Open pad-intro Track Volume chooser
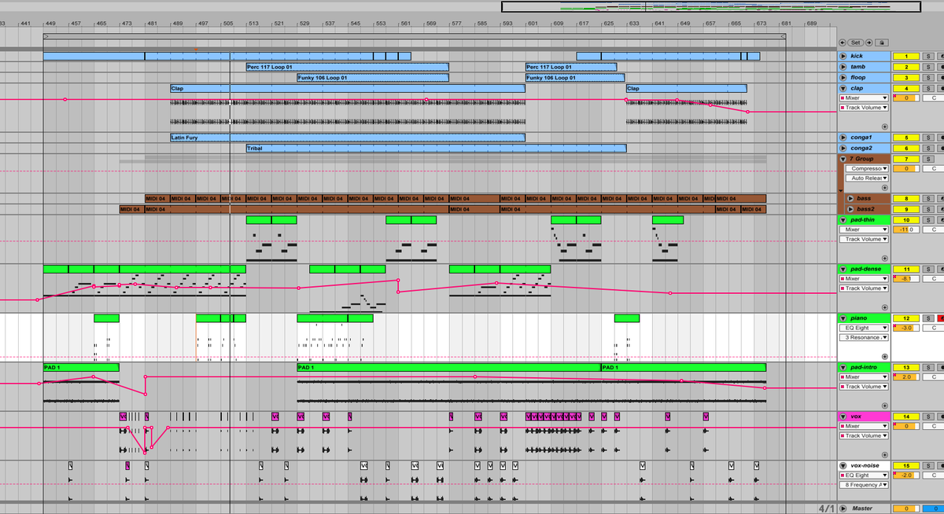 (x=864, y=387)
